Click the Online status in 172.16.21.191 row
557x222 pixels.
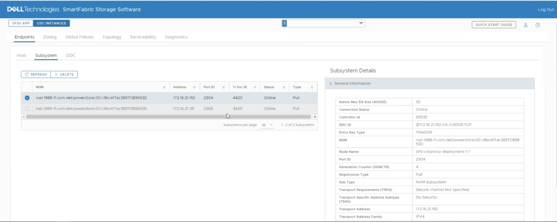coord(269,108)
